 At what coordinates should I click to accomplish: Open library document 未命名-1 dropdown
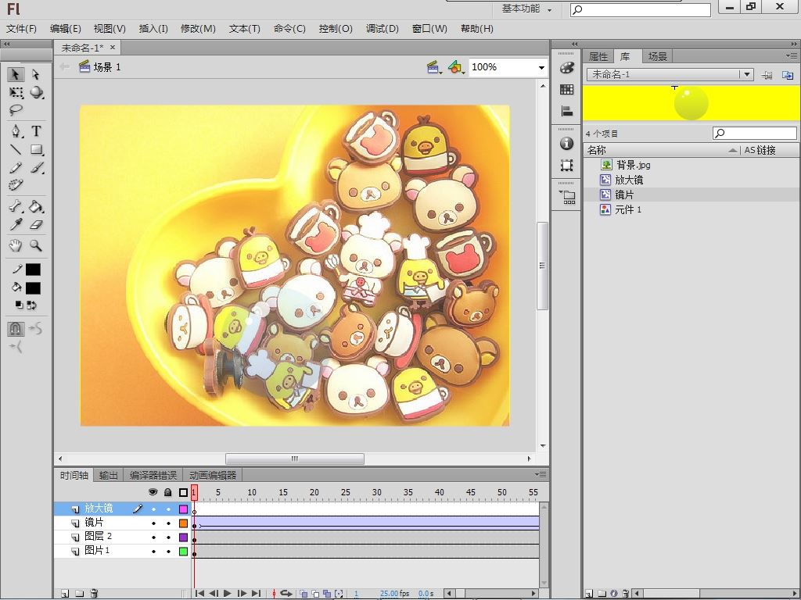coord(747,74)
